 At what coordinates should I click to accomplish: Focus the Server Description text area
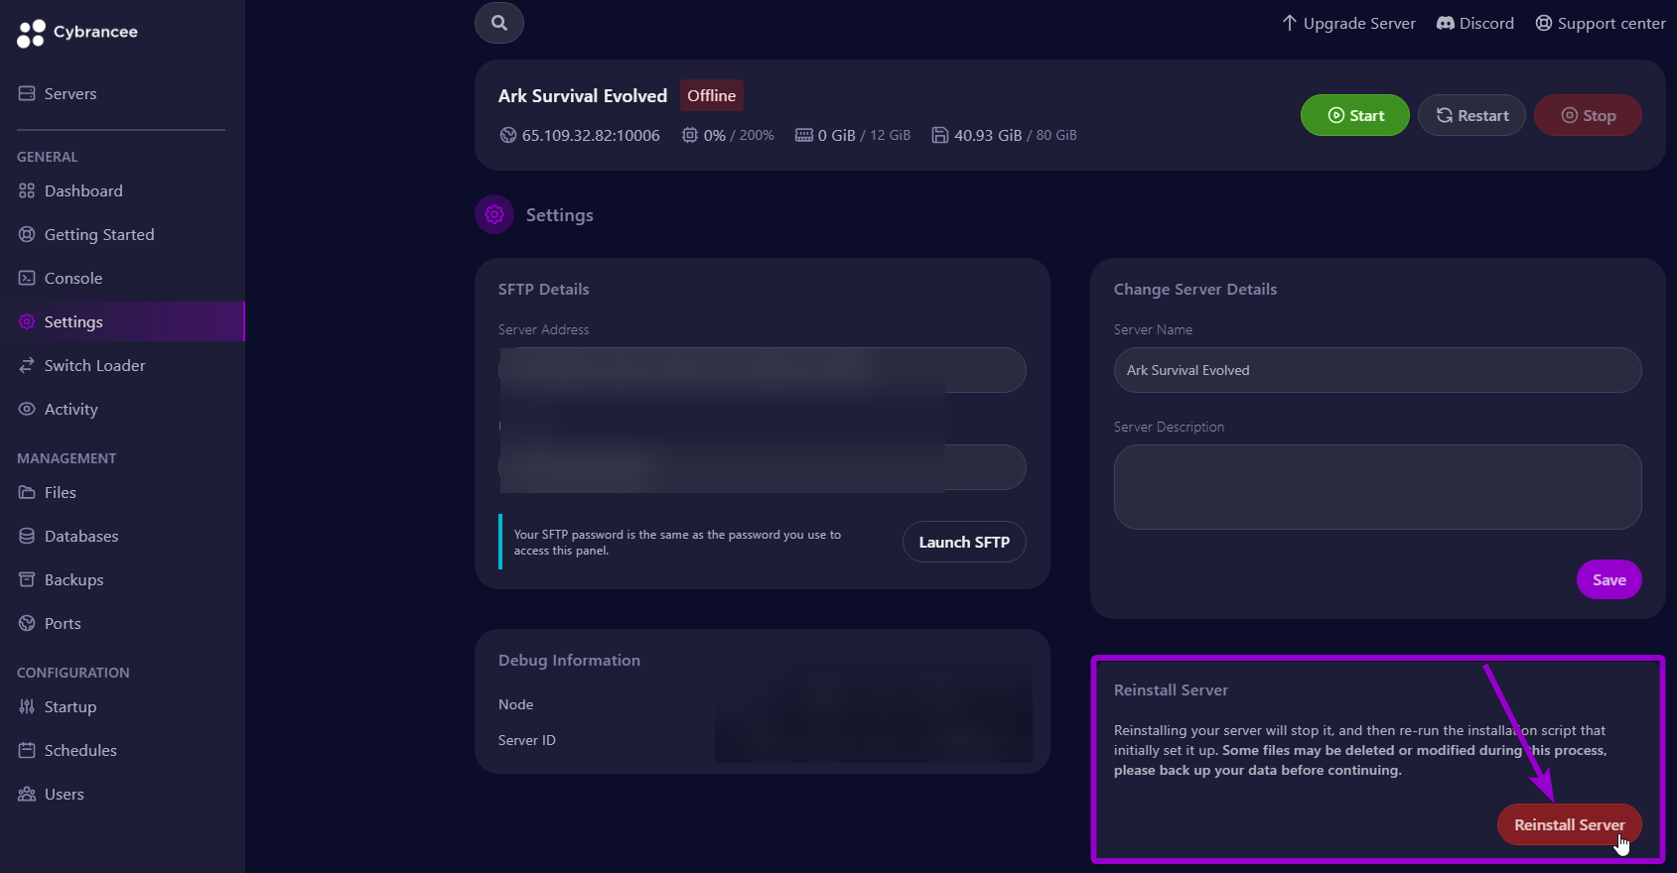tap(1377, 486)
